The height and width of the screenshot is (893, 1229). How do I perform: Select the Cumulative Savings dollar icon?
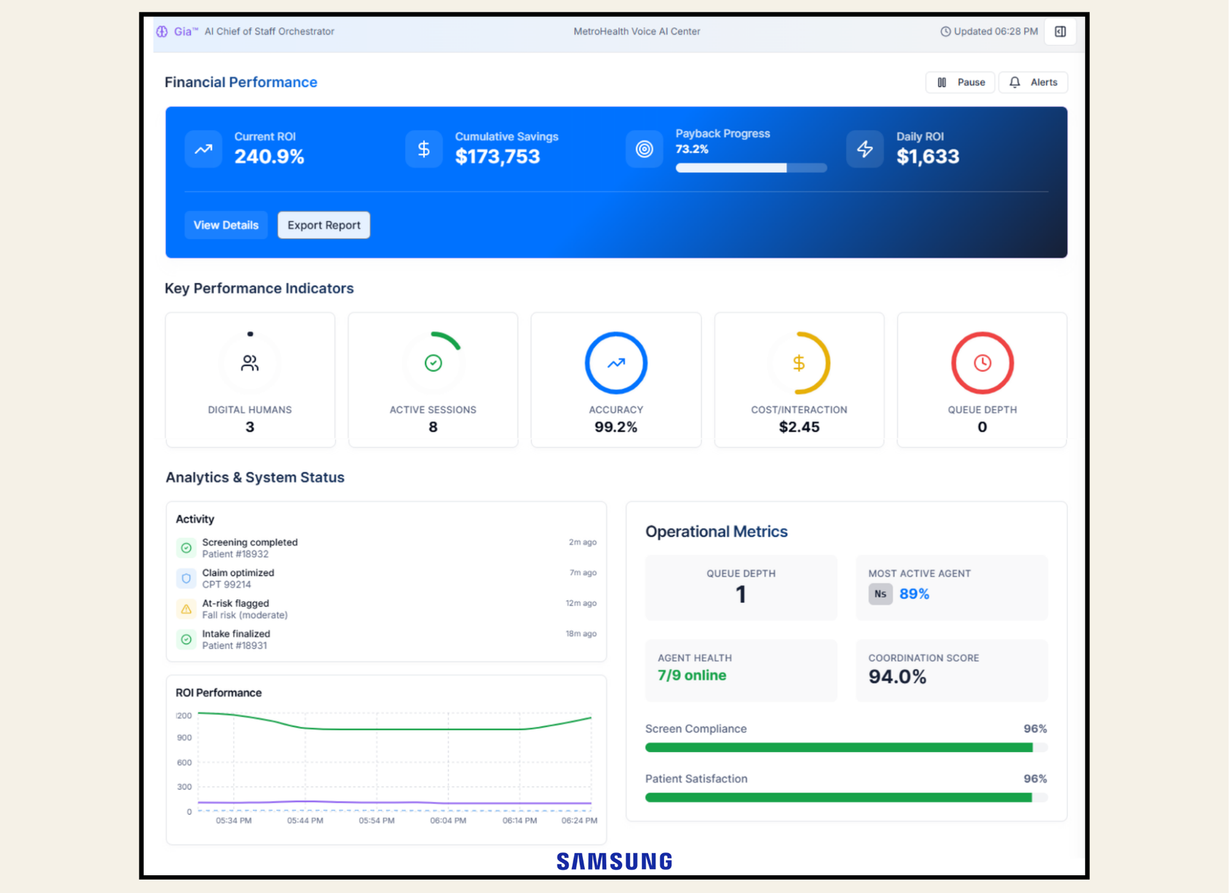point(423,149)
